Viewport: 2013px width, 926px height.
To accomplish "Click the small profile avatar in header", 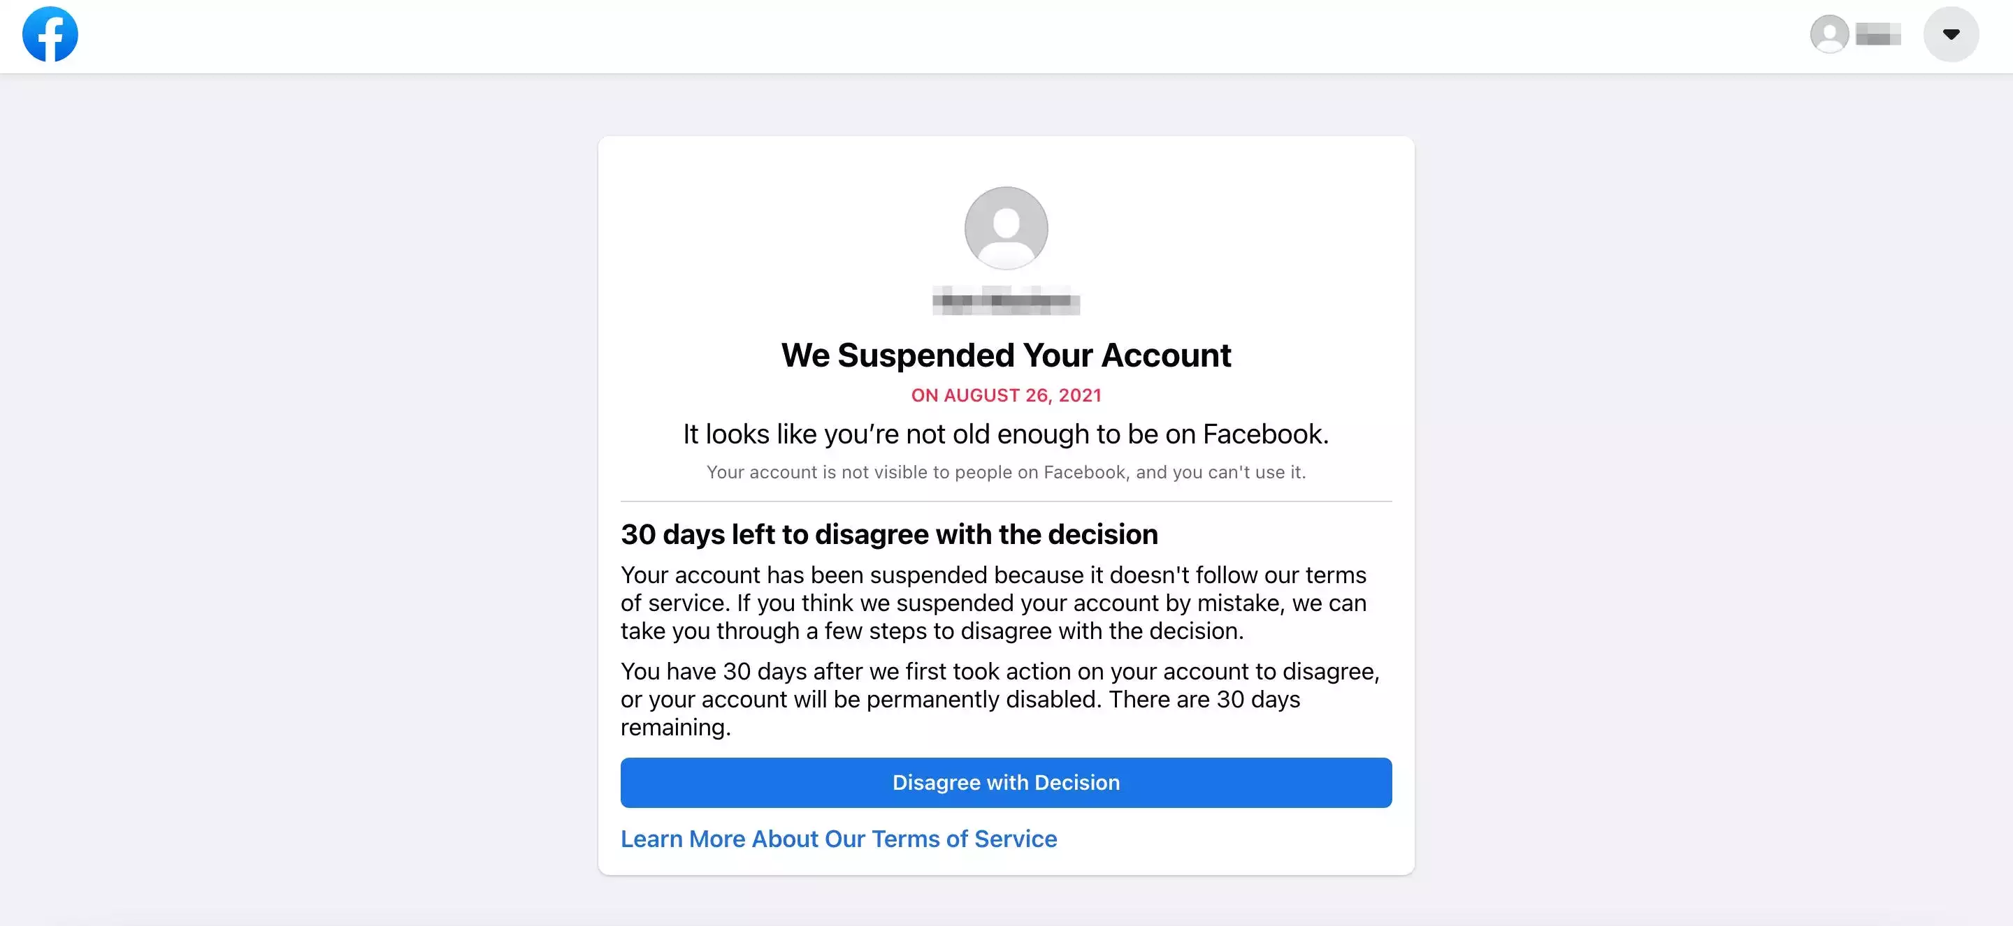I will point(1829,34).
